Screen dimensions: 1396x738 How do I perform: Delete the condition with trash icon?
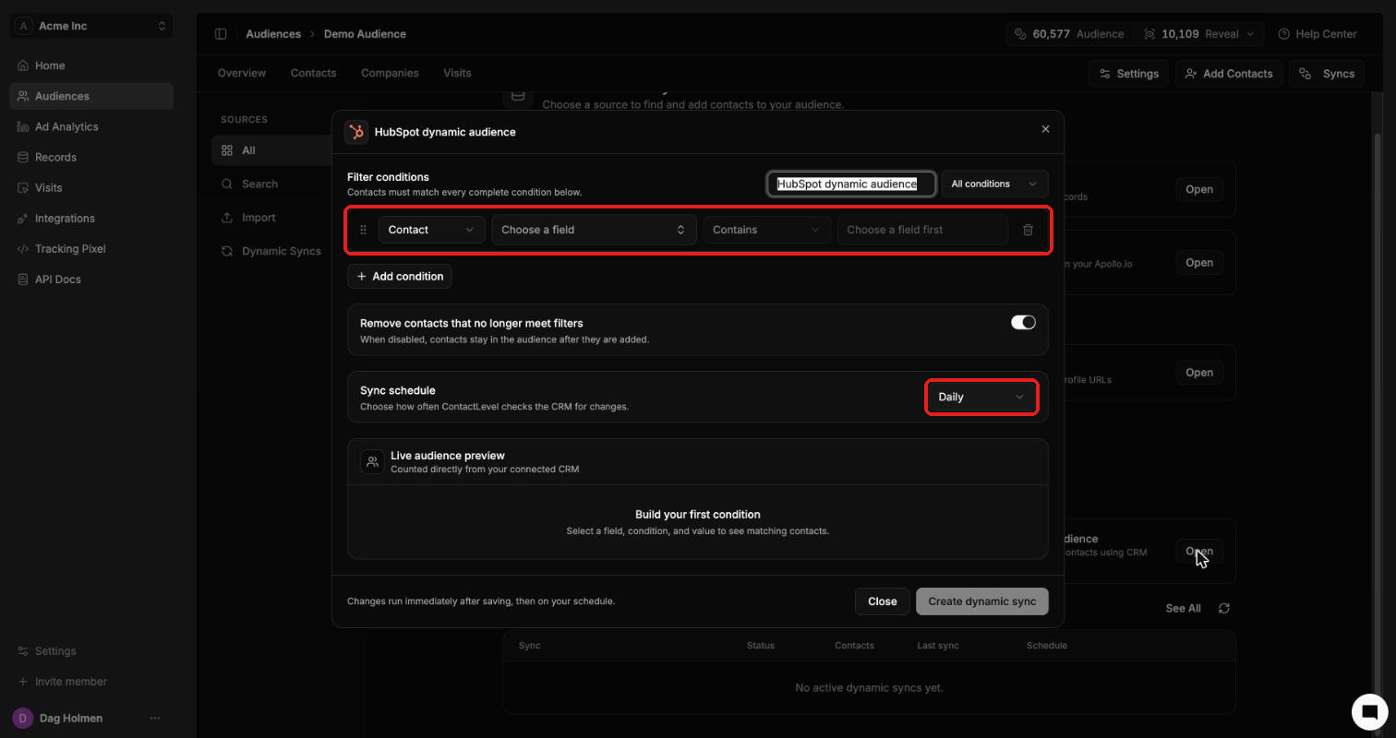point(1028,230)
